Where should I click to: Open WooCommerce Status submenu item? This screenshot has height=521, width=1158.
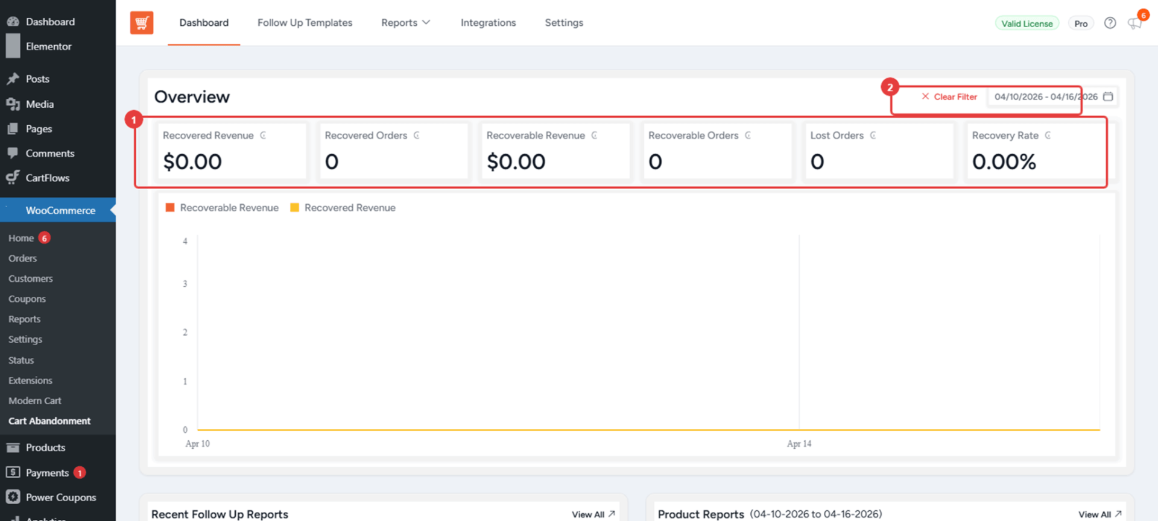pyautogui.click(x=21, y=360)
